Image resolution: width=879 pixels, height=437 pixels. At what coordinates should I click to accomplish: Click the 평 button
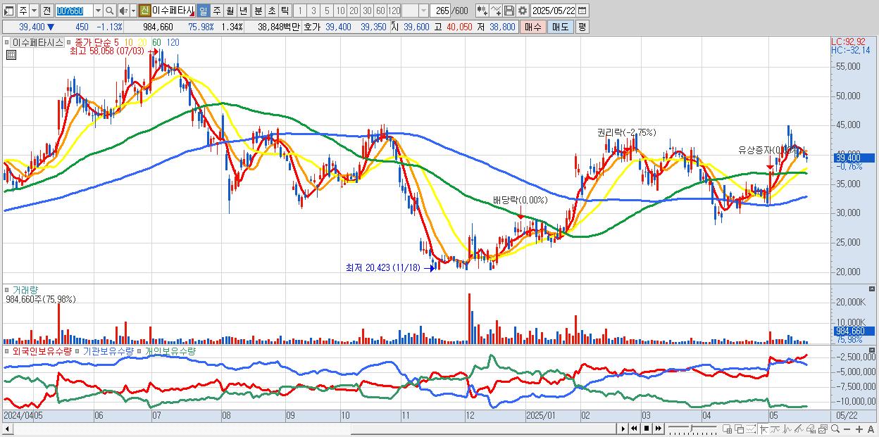tap(582, 27)
